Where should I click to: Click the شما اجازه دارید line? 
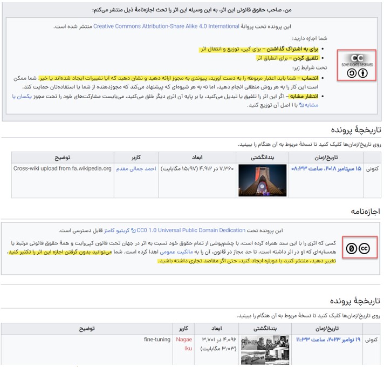310,38
